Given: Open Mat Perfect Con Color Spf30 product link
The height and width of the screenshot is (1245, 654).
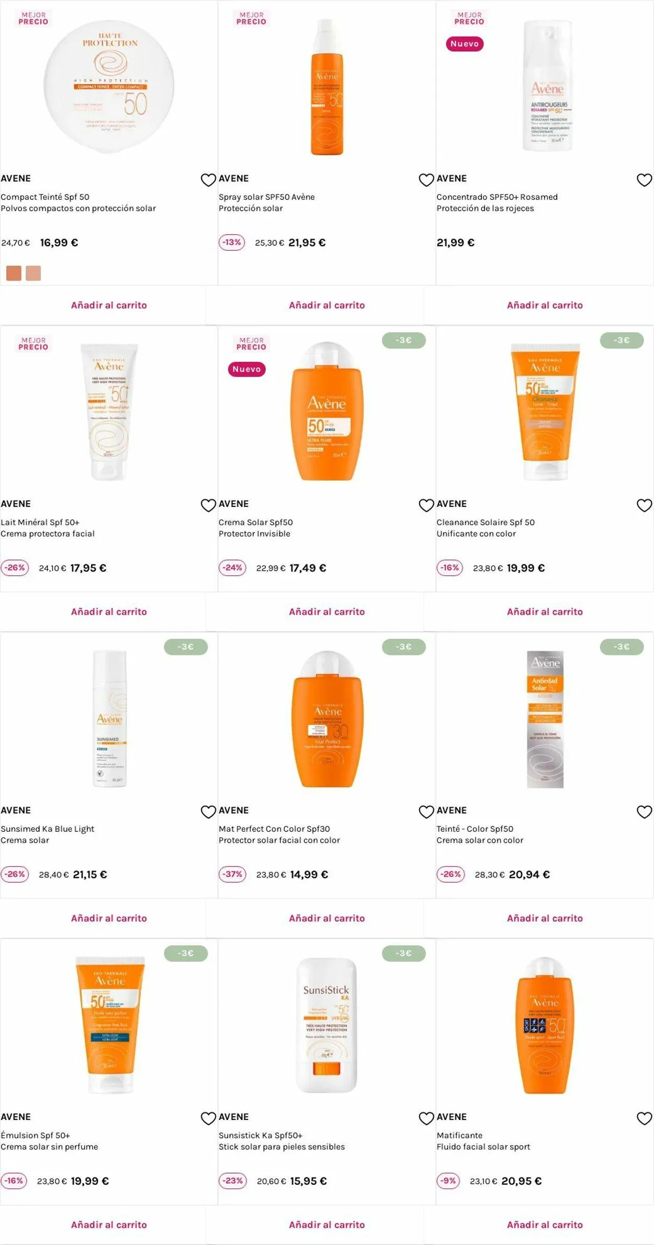Looking at the screenshot, I should click(x=274, y=829).
